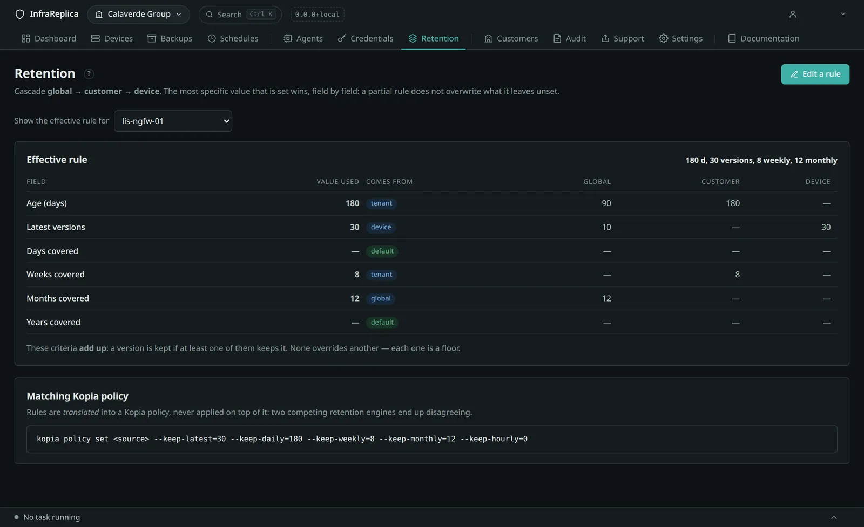
Task: Click the tenant badge in Age row
Action: 381,203
